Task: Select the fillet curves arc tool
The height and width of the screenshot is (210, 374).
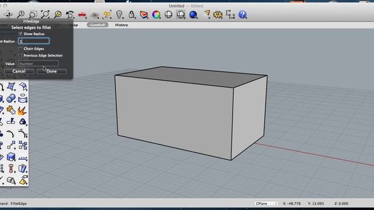Action: [x=11, y=134]
